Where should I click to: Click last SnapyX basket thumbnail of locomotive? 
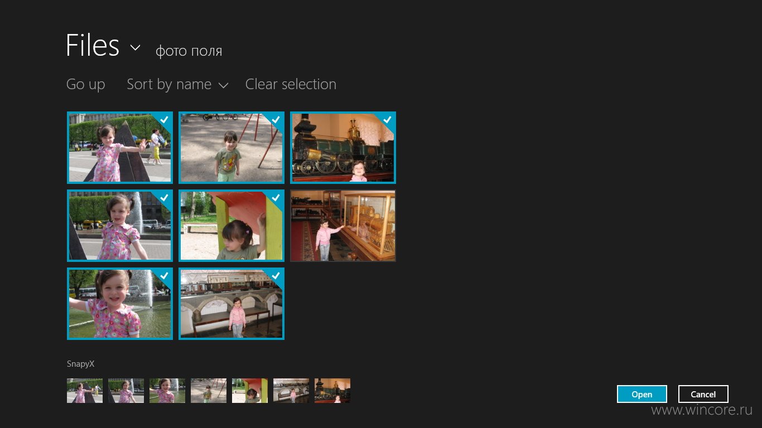[x=332, y=391]
